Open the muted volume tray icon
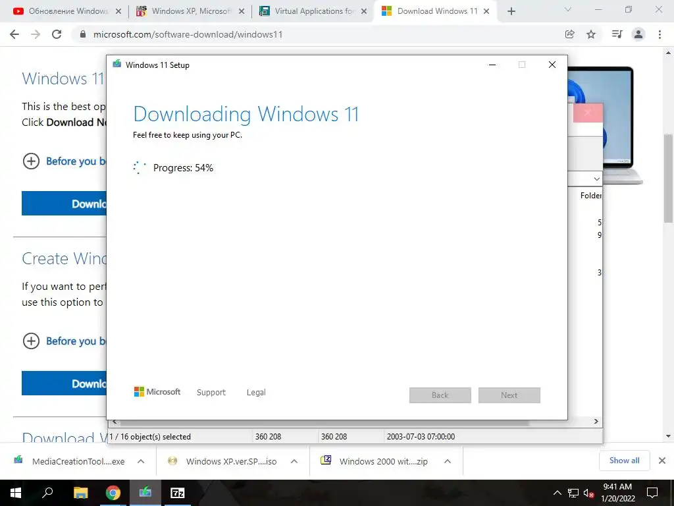Image resolution: width=674 pixels, height=506 pixels. pos(588,493)
